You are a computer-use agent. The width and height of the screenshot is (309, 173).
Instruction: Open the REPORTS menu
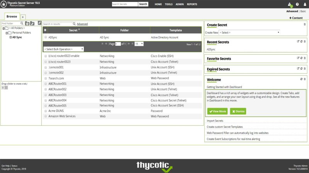coord(192,4)
